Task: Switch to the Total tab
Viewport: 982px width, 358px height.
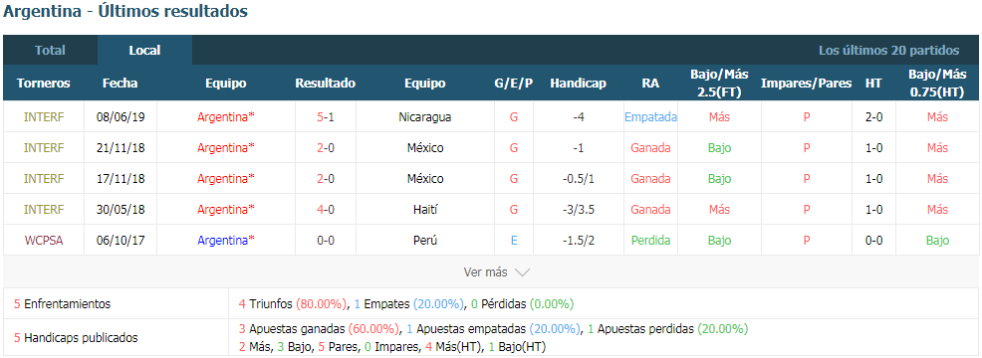Action: pos(50,51)
